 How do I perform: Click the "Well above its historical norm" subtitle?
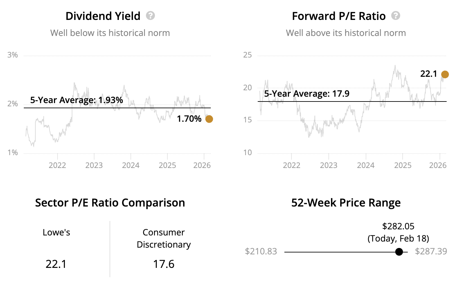[x=346, y=33]
